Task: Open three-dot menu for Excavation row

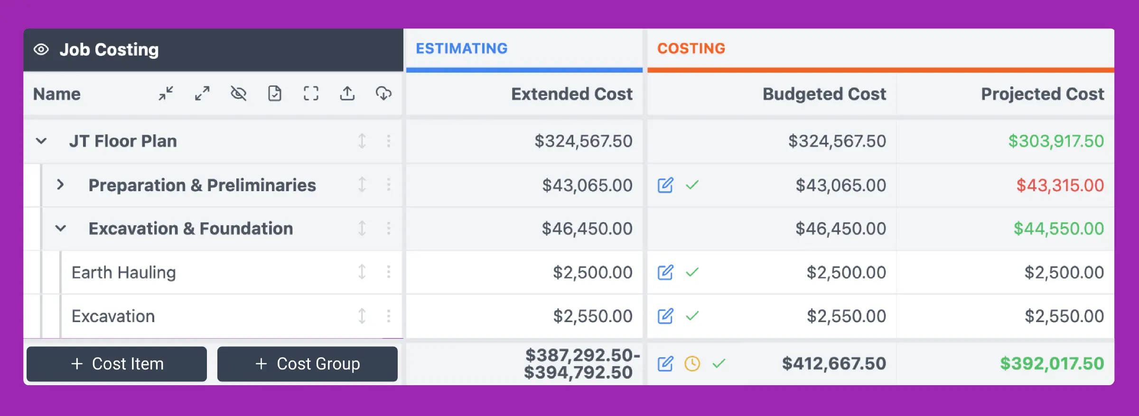Action: click(x=389, y=316)
